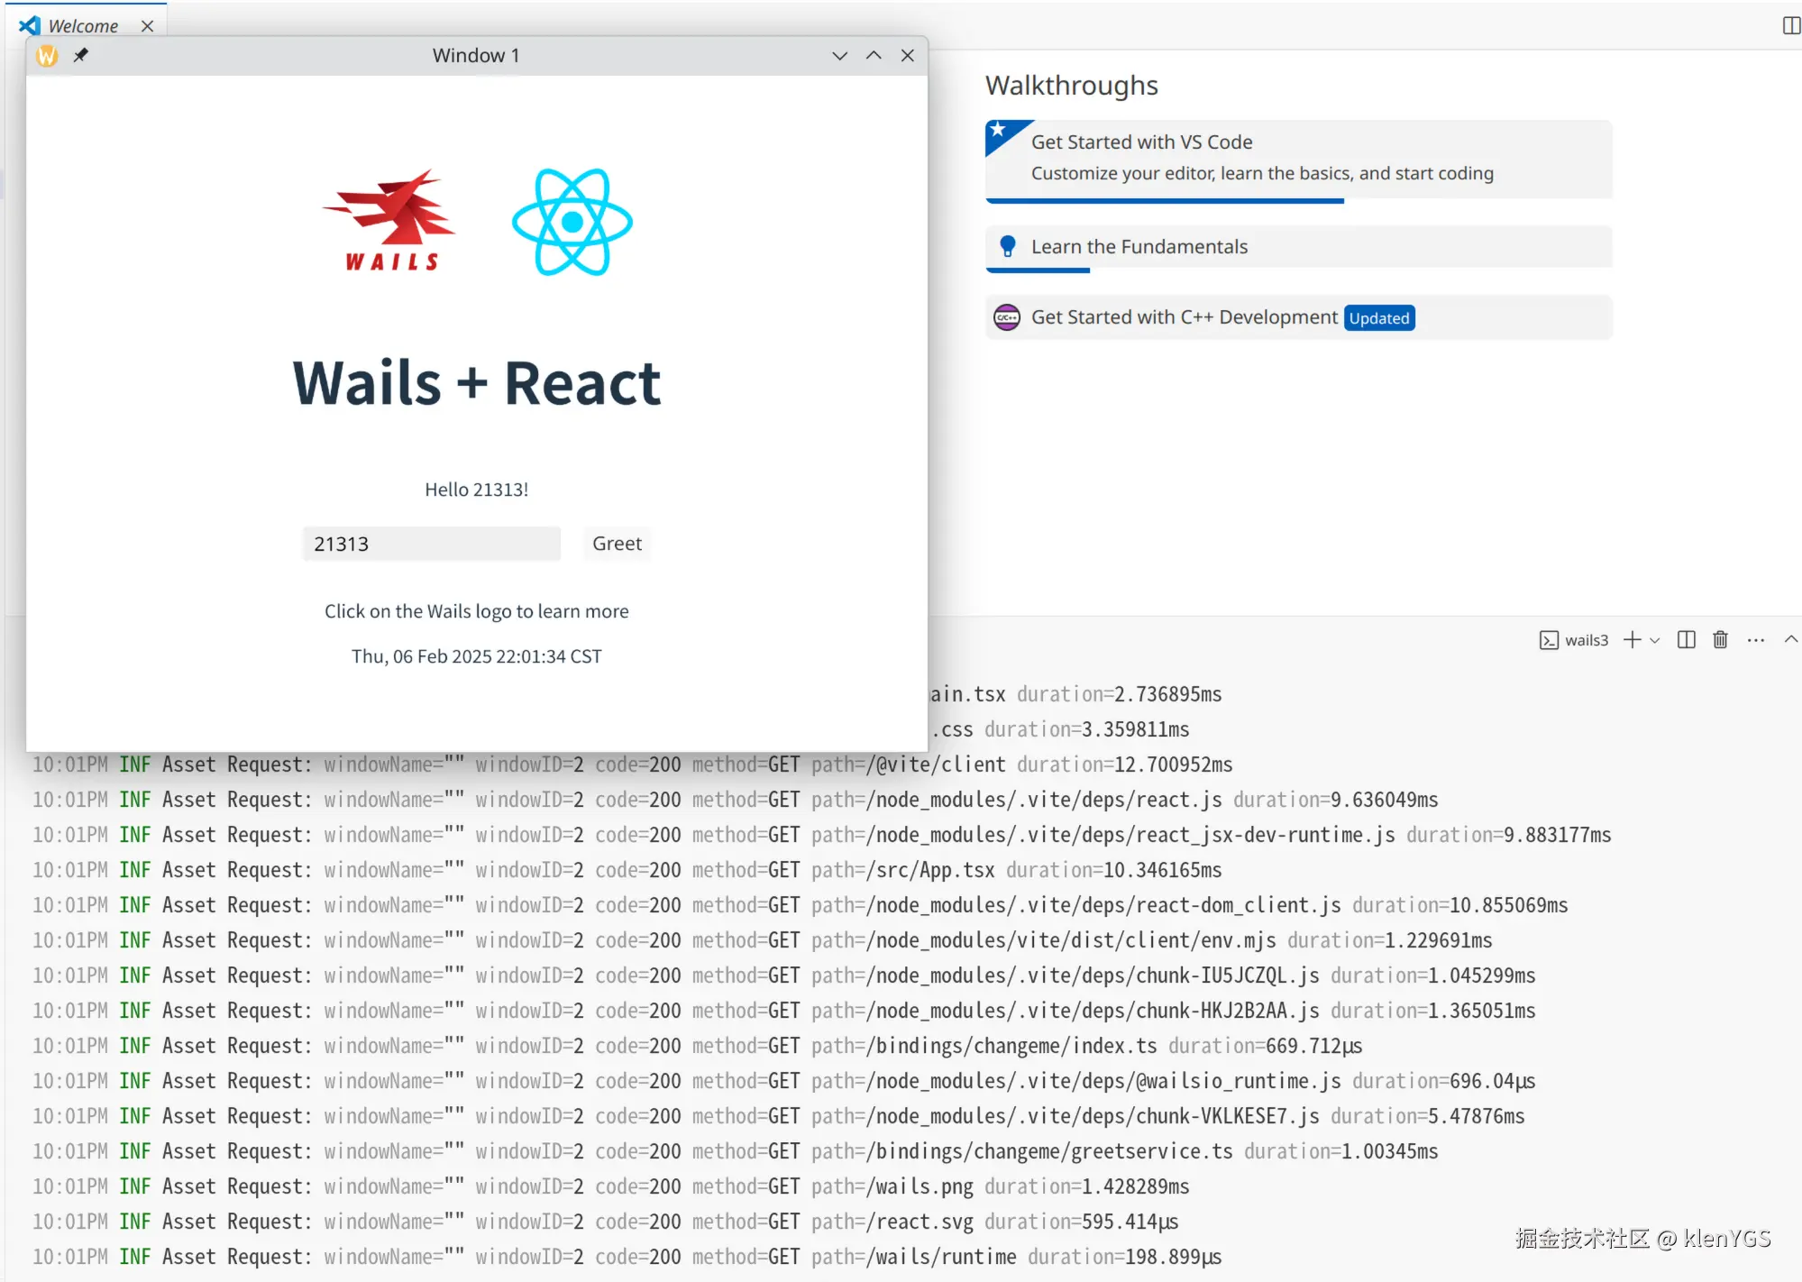The height and width of the screenshot is (1282, 1802).
Task: Click the React atom logo
Action: (x=572, y=222)
